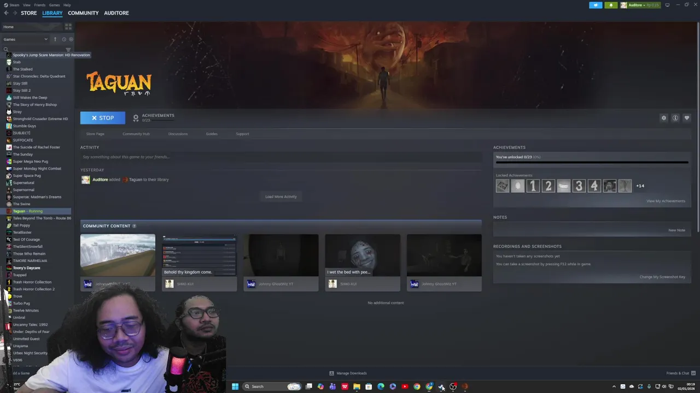Viewport: 700px width, 393px height.
Task: Open snowy landscape community screenshot thumbnail
Action: click(118, 255)
